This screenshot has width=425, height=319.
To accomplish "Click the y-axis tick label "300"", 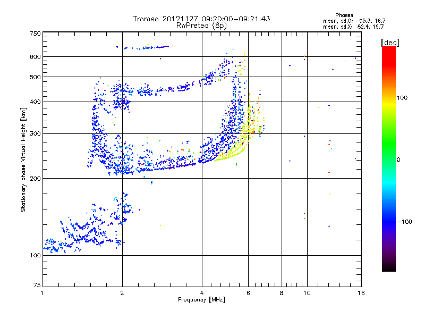I will tap(35, 134).
